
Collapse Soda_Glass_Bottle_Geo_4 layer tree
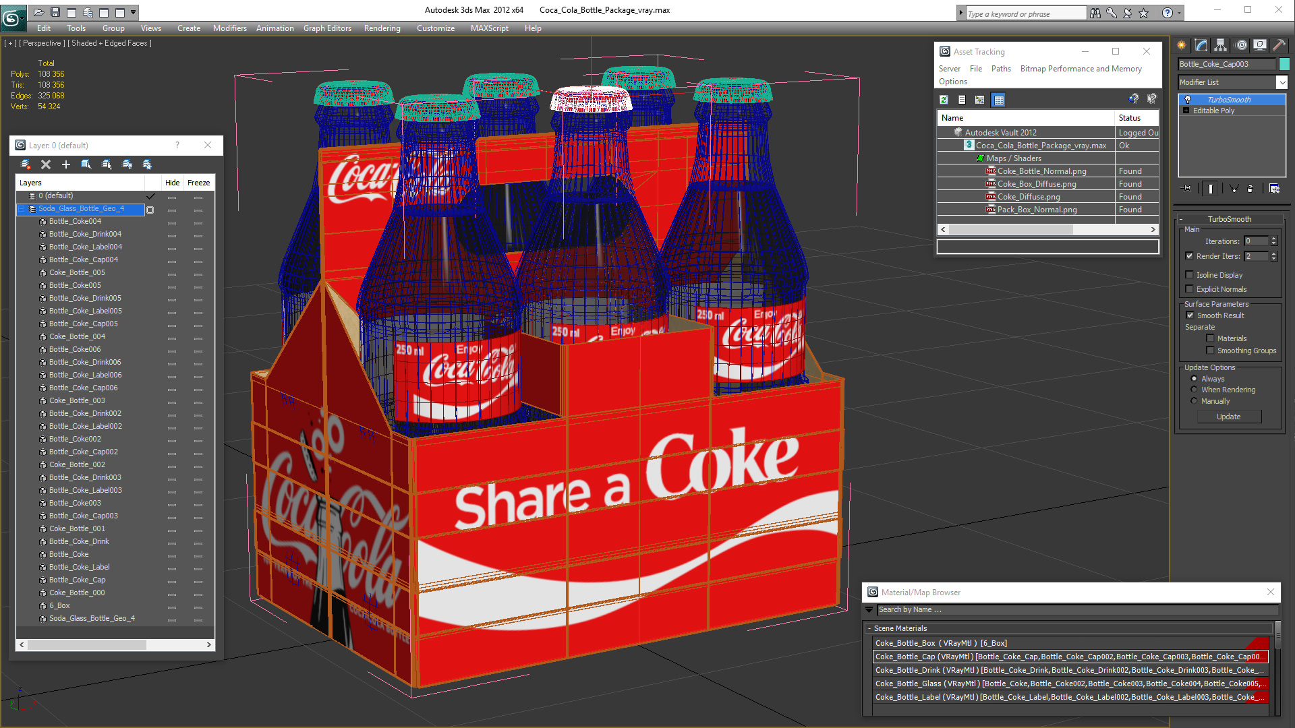tap(21, 209)
